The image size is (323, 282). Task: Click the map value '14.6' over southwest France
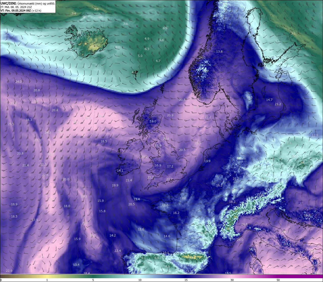click(167, 236)
